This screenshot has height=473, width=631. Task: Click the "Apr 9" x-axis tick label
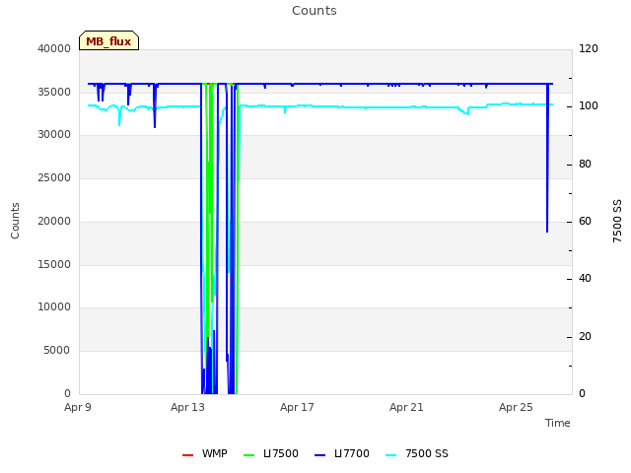[x=78, y=407]
